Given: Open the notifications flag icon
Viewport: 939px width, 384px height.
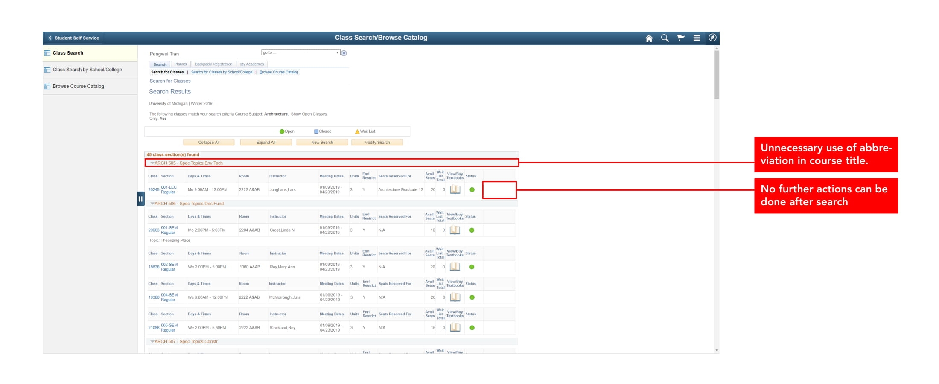Looking at the screenshot, I should click(x=681, y=38).
